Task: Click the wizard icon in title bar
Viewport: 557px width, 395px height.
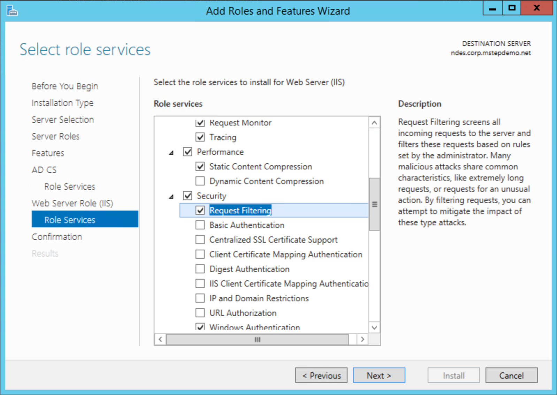Action: click(x=12, y=11)
